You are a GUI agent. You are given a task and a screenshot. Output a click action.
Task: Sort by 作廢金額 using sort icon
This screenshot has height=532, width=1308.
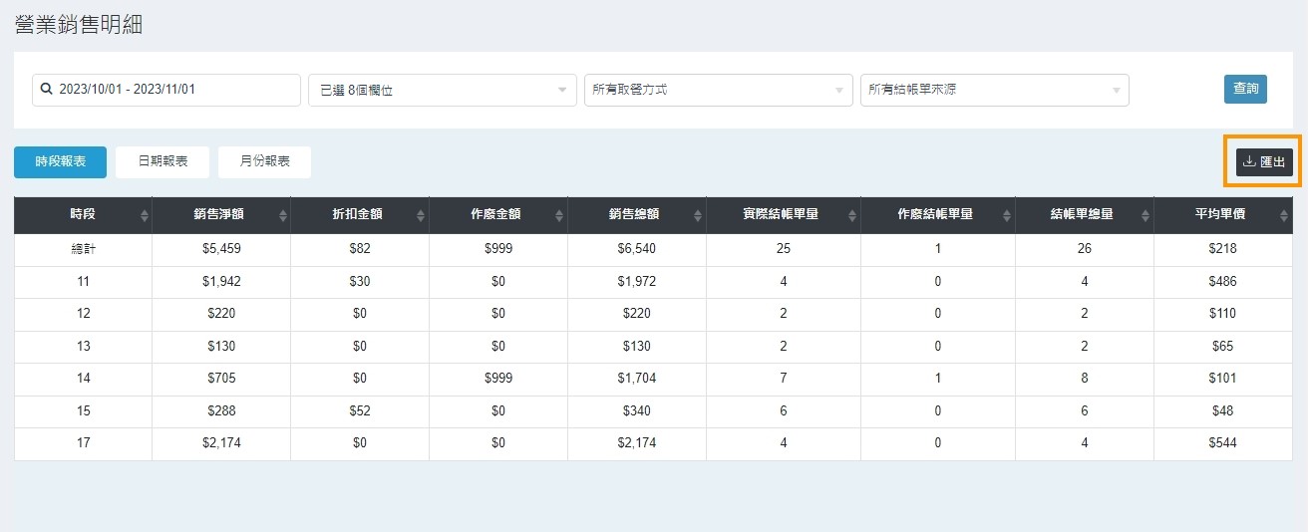point(559,216)
